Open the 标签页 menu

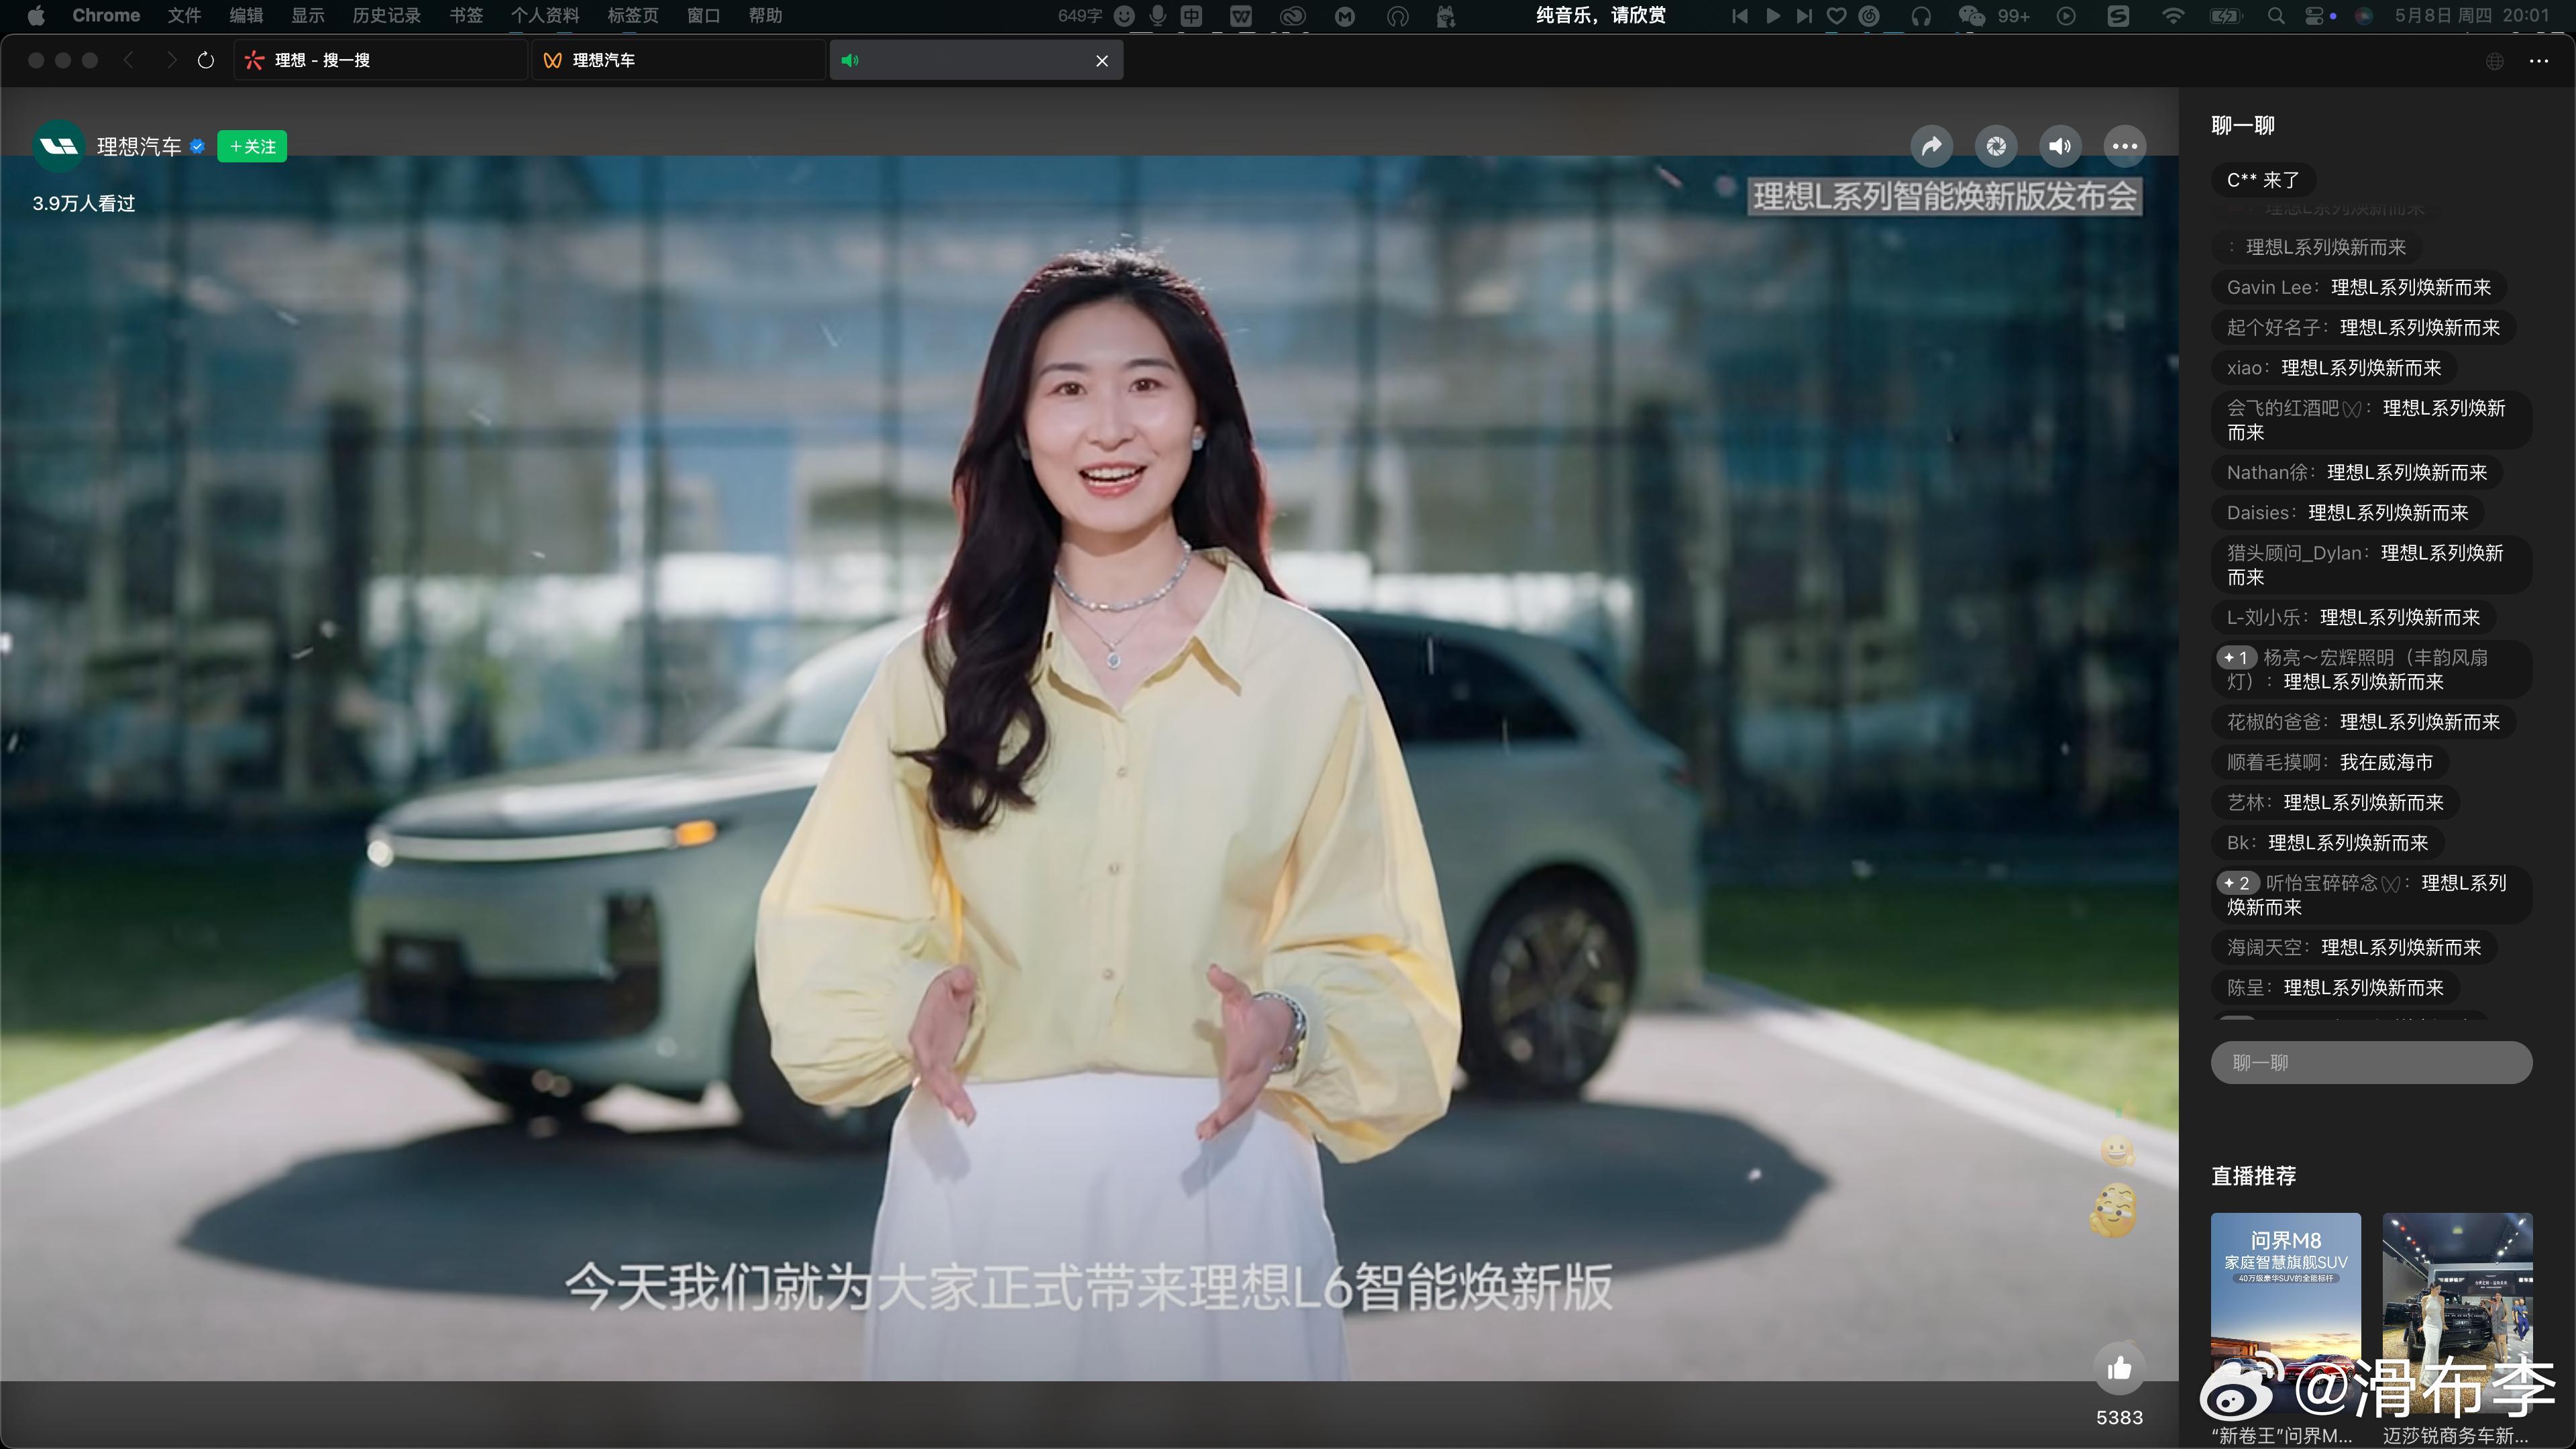coord(633,15)
